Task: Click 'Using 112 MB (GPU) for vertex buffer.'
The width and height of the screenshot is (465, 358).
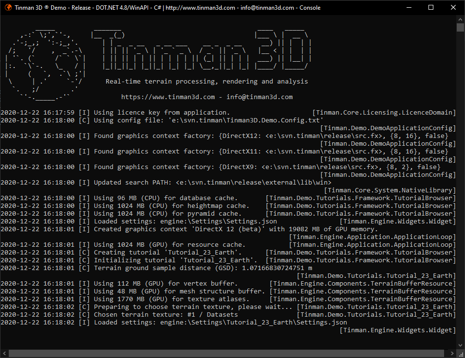Action: pyautogui.click(x=166, y=284)
